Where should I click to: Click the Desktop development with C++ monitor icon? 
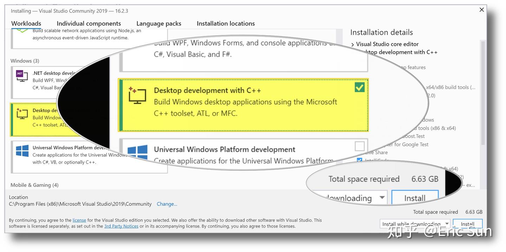click(x=22, y=113)
